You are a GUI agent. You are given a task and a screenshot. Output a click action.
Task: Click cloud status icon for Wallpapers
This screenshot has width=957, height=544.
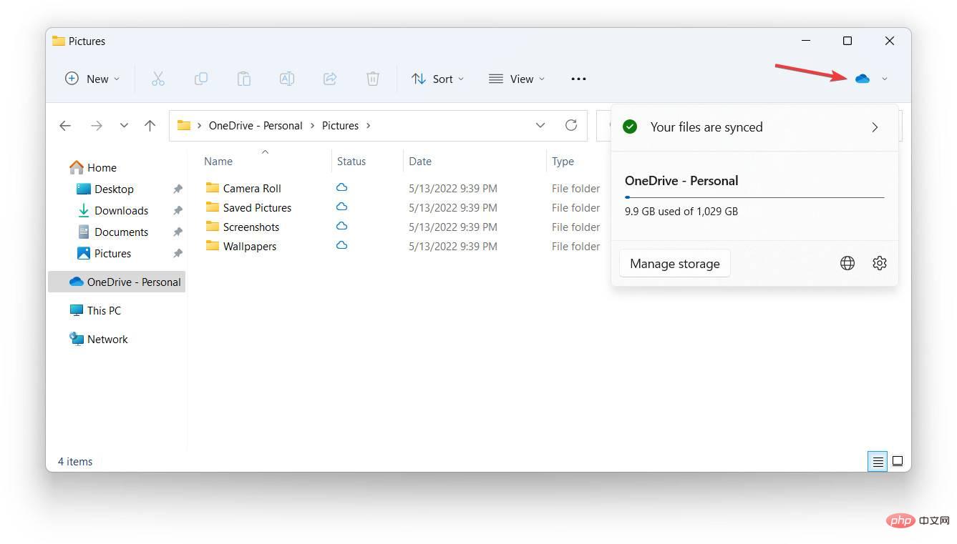pos(342,245)
